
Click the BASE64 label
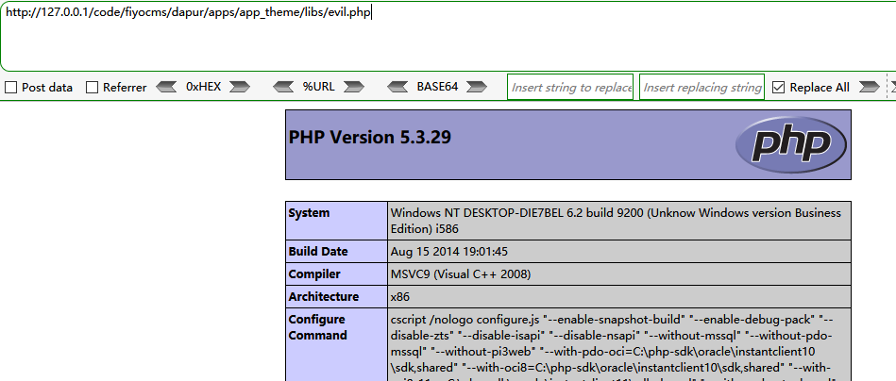437,87
